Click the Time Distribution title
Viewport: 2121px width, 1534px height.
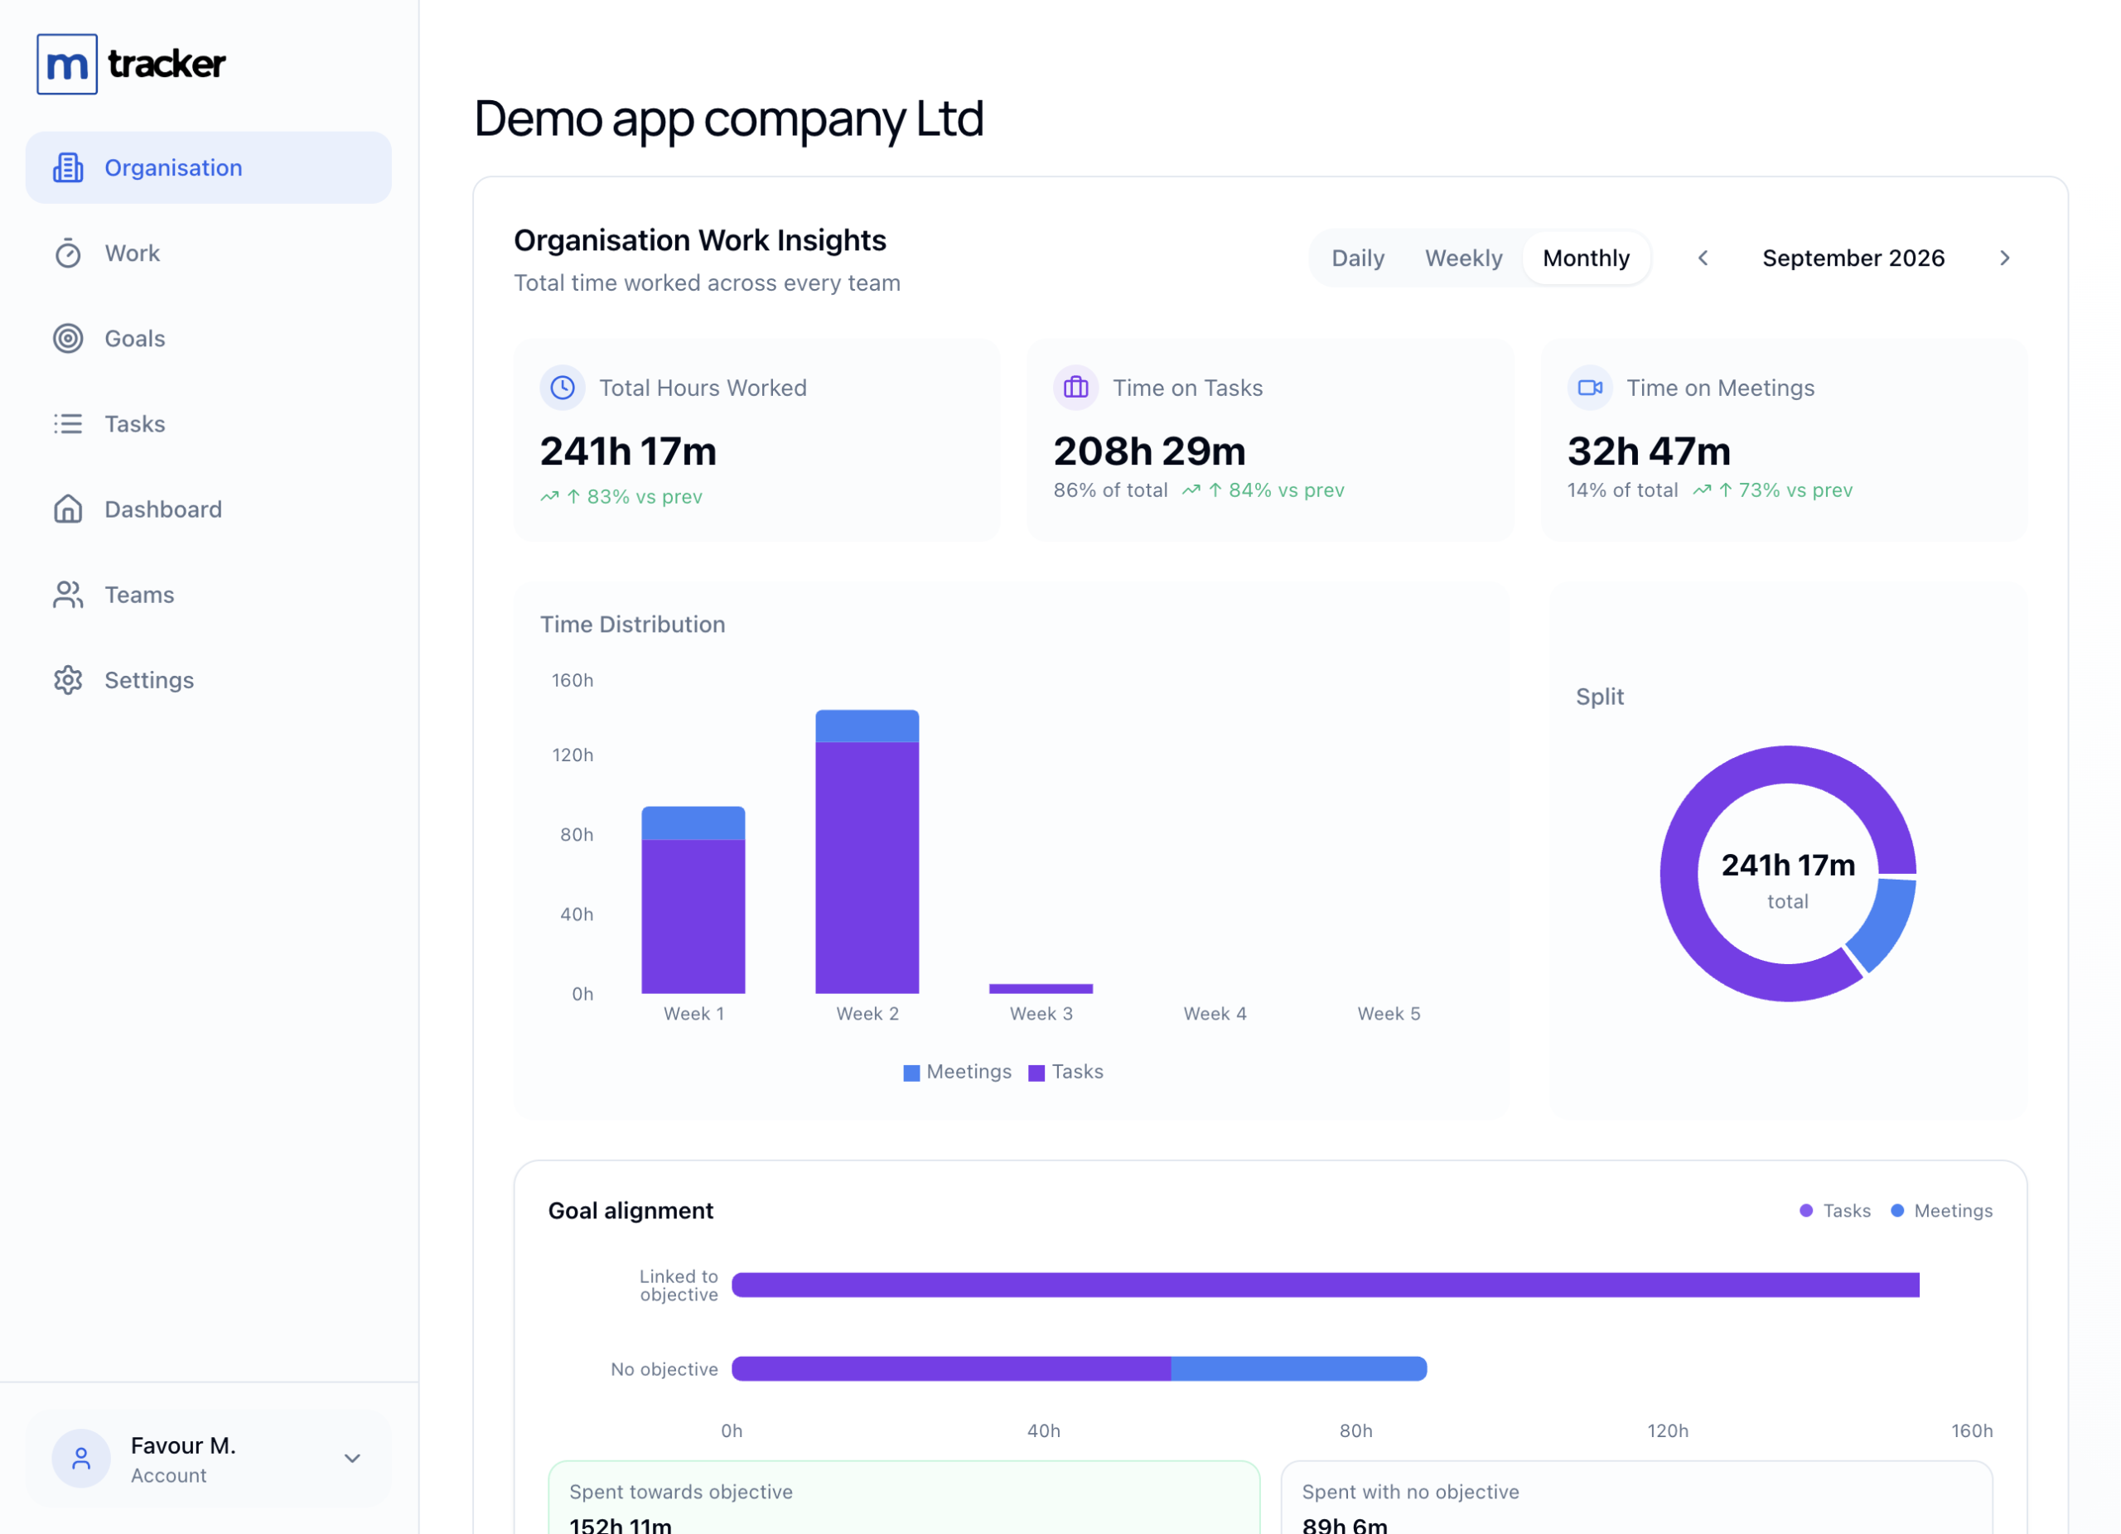coord(632,625)
